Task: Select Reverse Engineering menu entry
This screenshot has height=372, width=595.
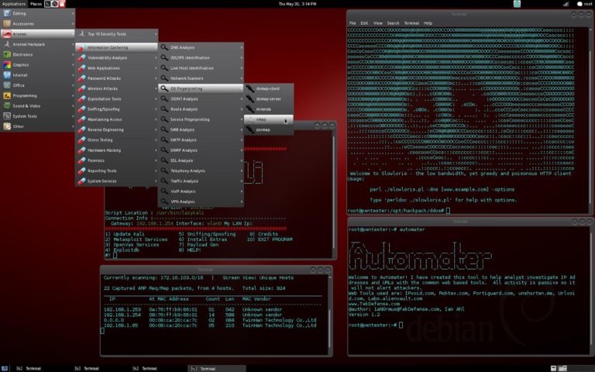Action: (116, 129)
